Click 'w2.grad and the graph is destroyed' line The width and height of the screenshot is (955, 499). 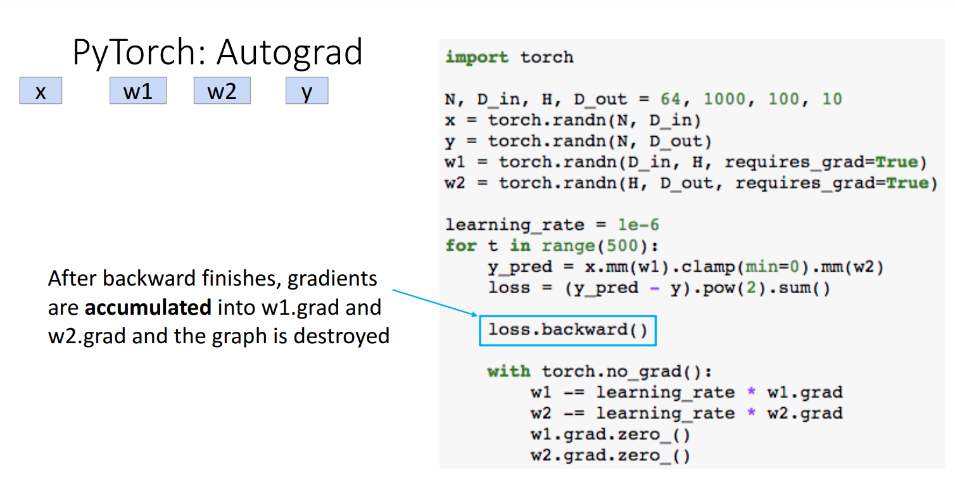coord(218,336)
